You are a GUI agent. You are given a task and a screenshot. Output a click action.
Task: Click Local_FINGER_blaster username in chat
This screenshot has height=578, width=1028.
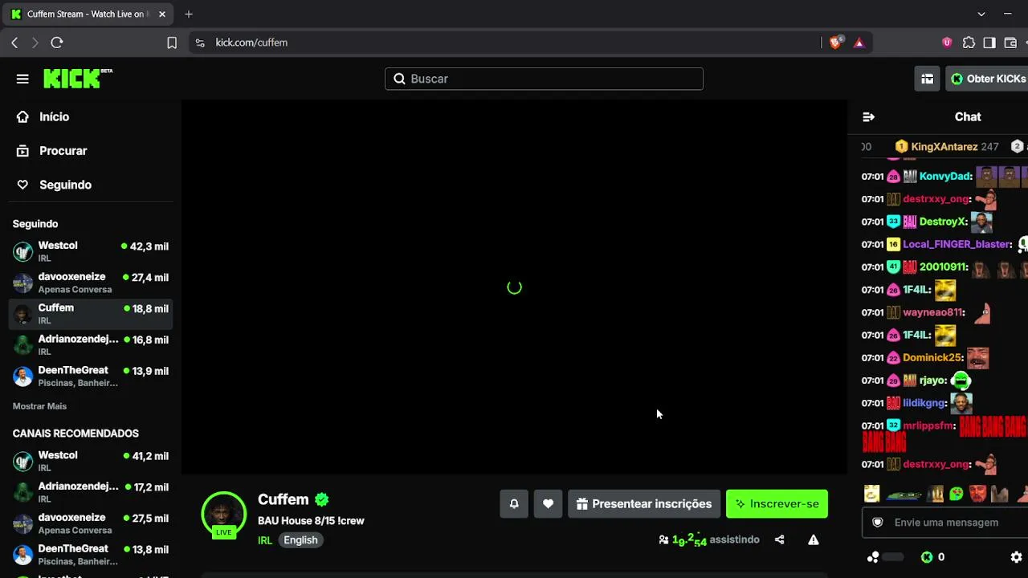[x=957, y=244]
